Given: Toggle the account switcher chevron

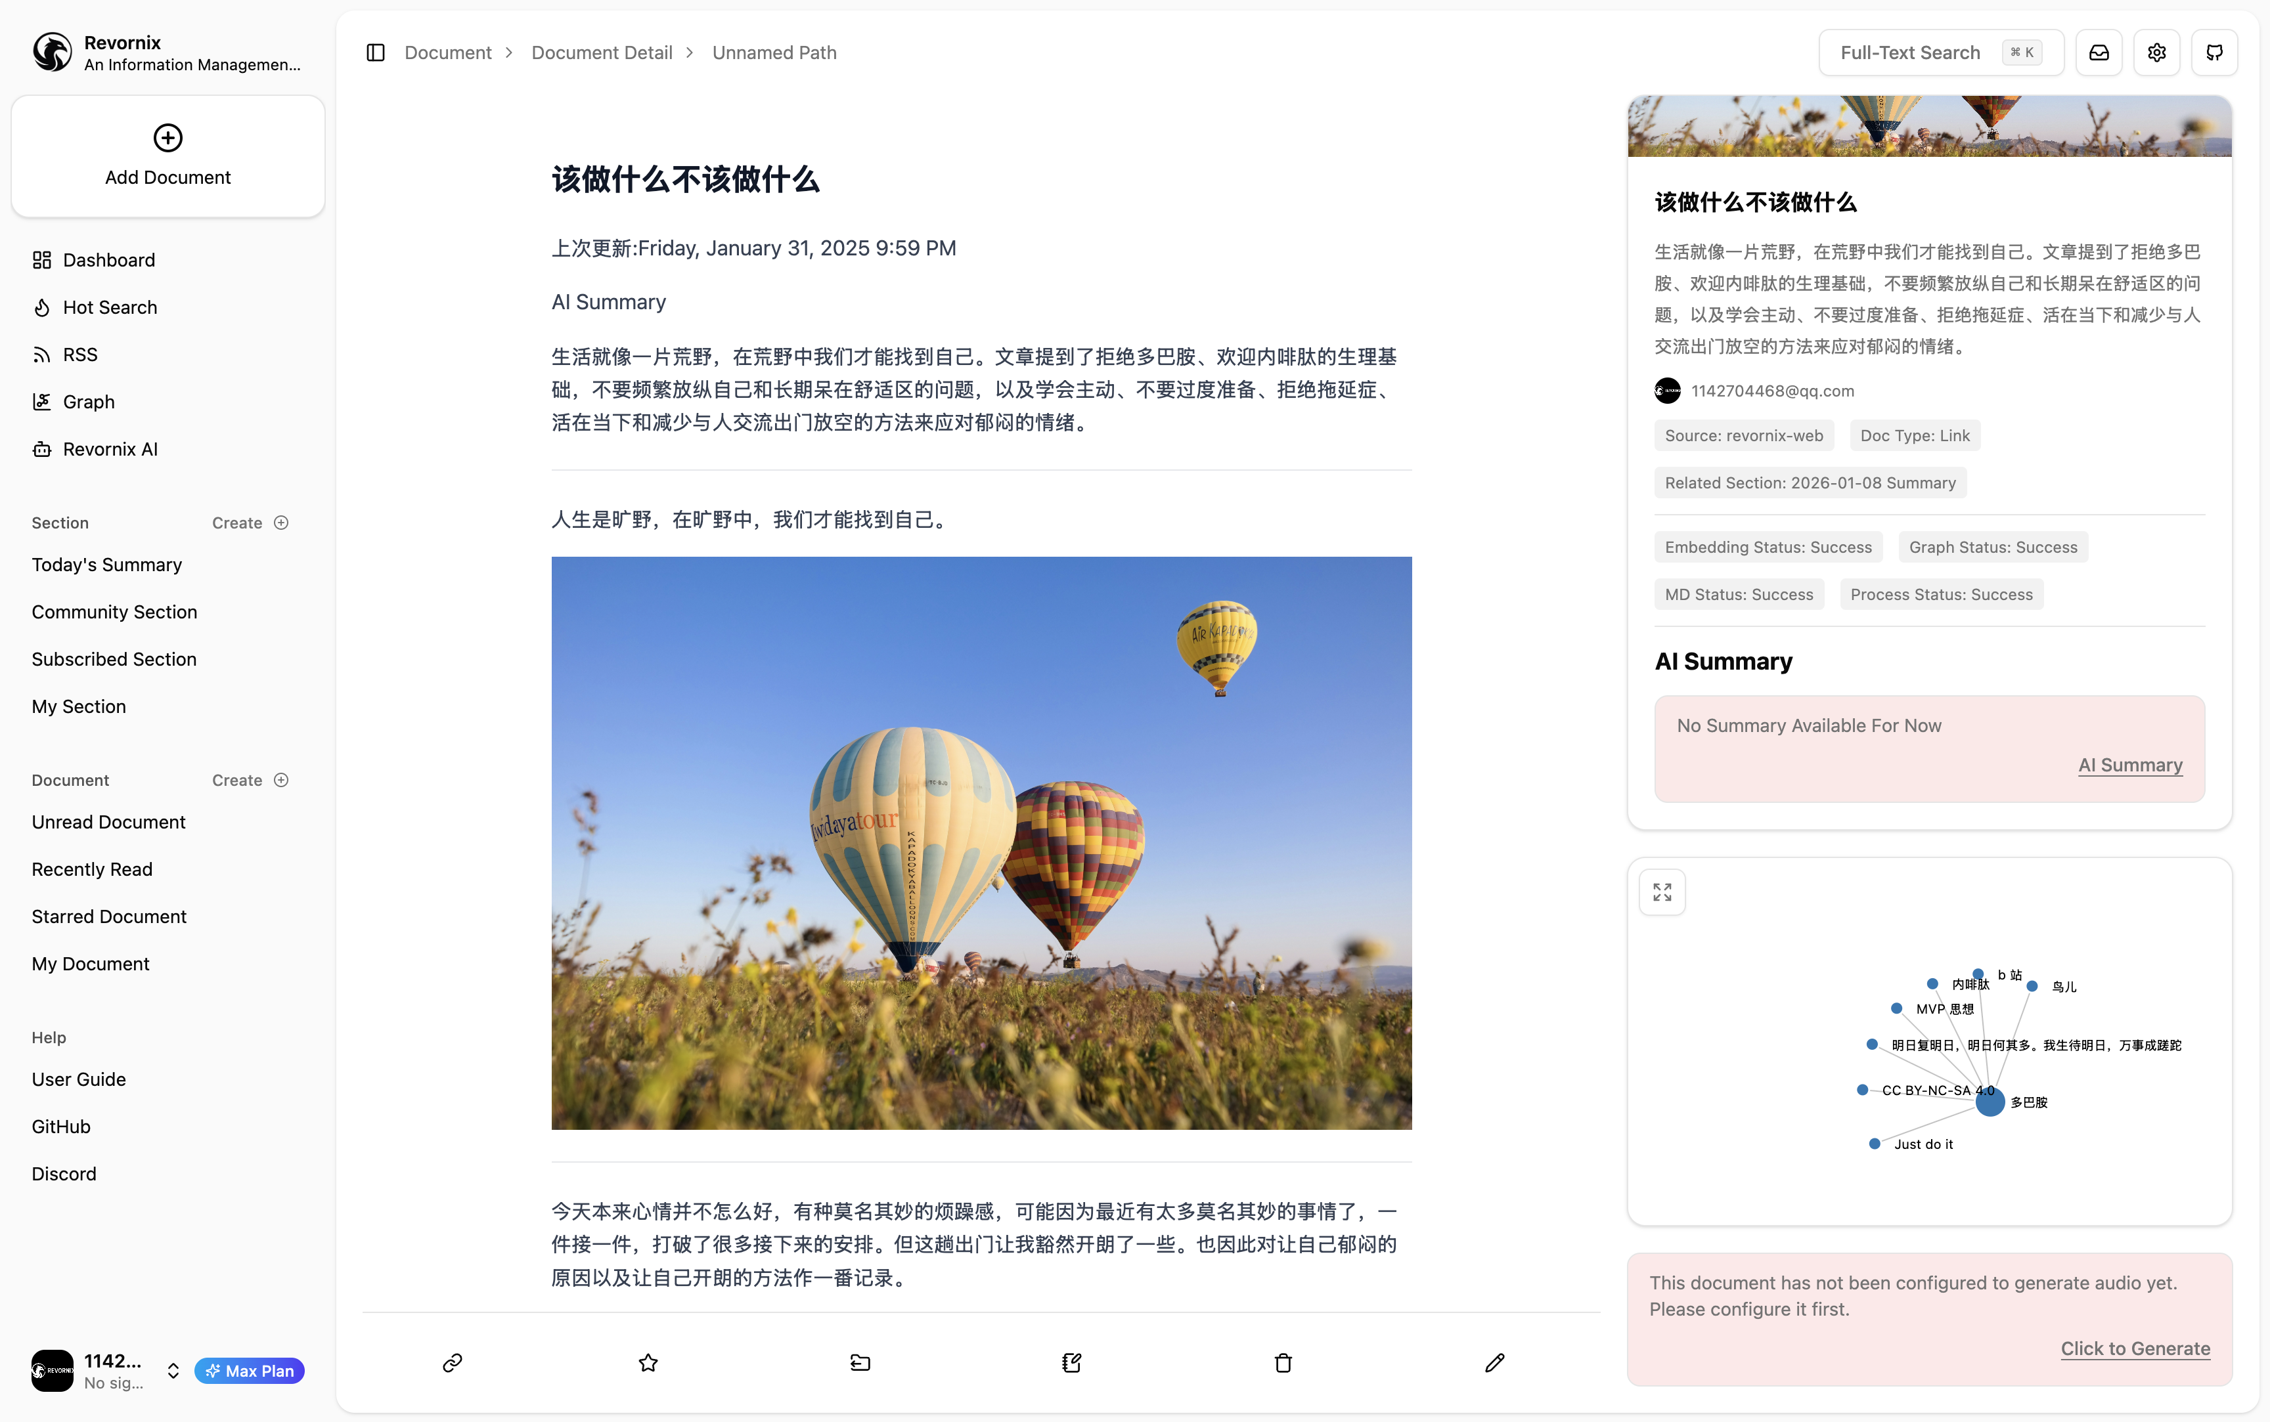Looking at the screenshot, I should click(173, 1370).
